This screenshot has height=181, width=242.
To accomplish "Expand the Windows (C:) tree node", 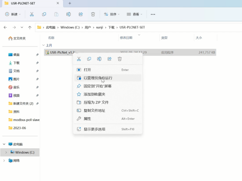I will [6, 152].
